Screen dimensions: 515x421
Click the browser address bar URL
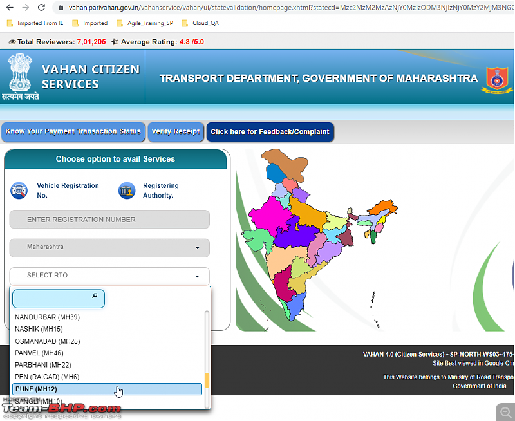pos(291,7)
